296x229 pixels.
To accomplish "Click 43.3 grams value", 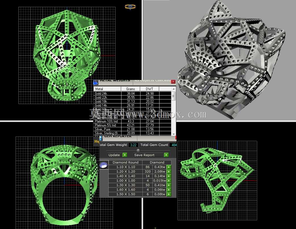I will click(131, 121).
